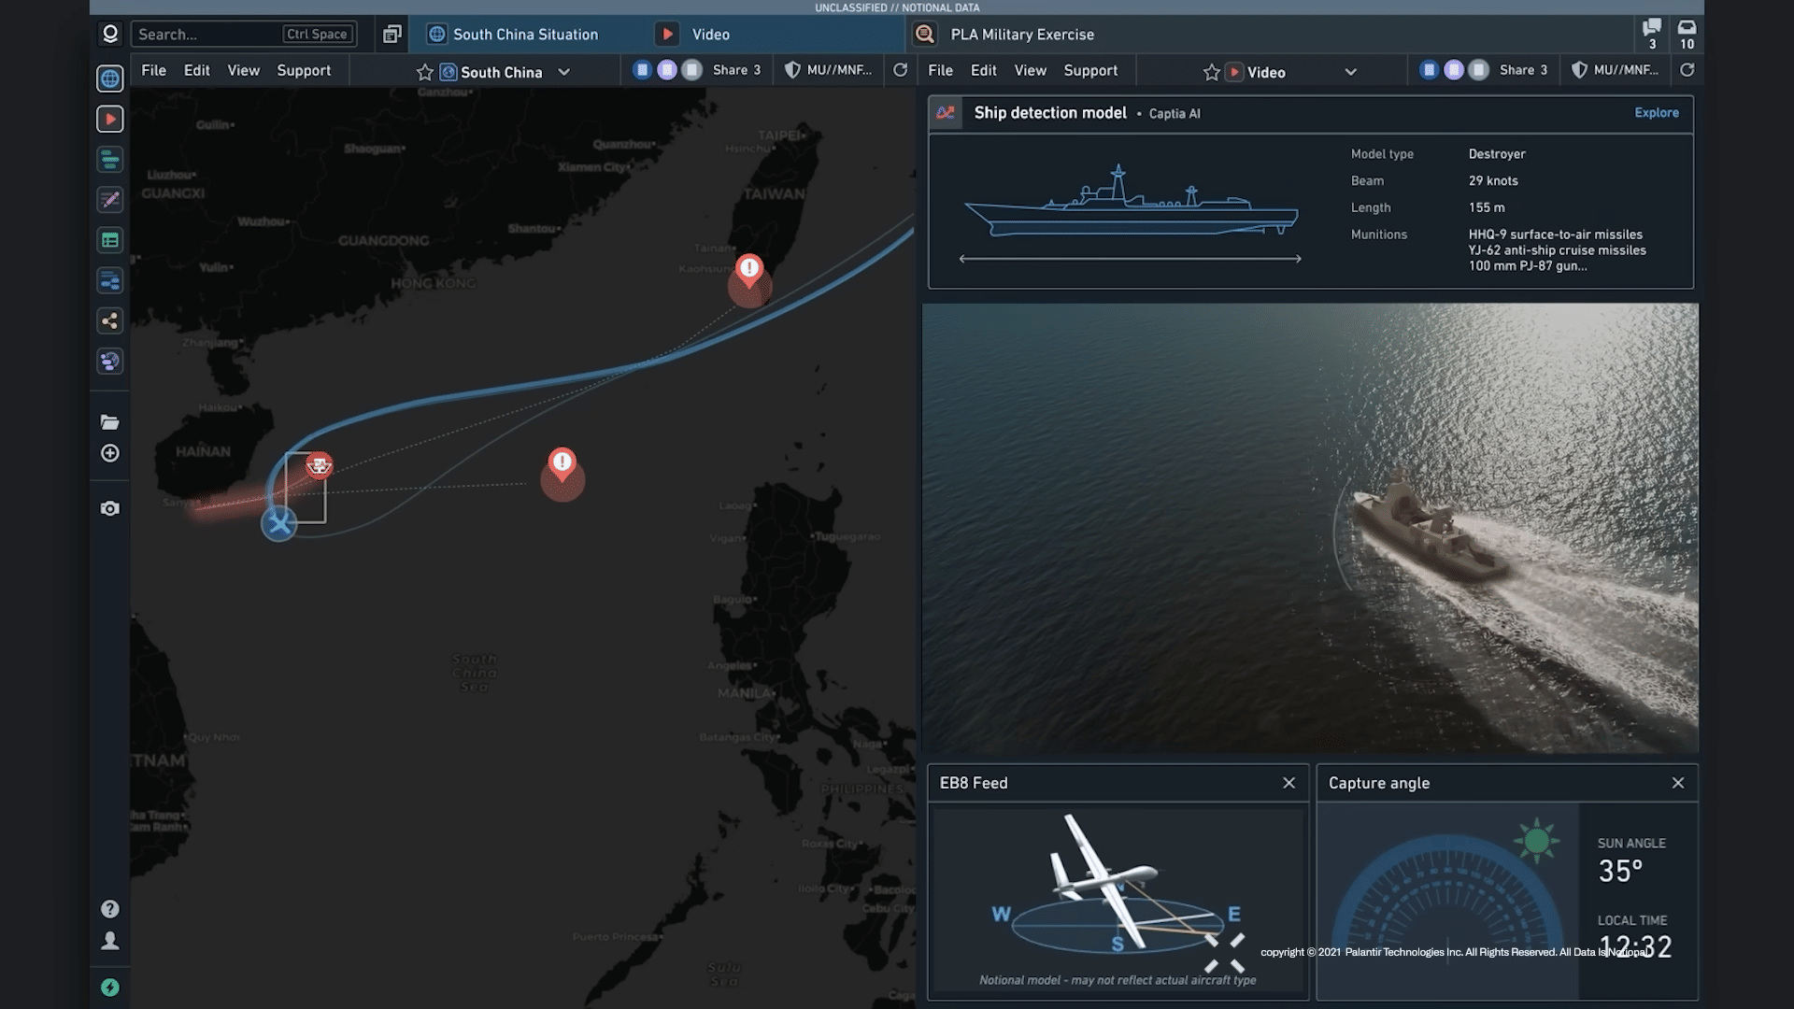Click the green lightning status icon

point(110,988)
